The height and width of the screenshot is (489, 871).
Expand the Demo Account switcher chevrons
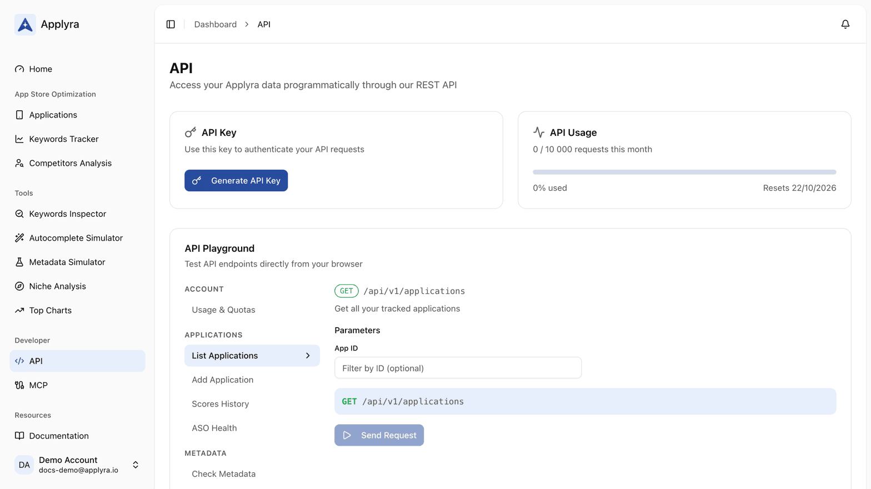tap(136, 465)
